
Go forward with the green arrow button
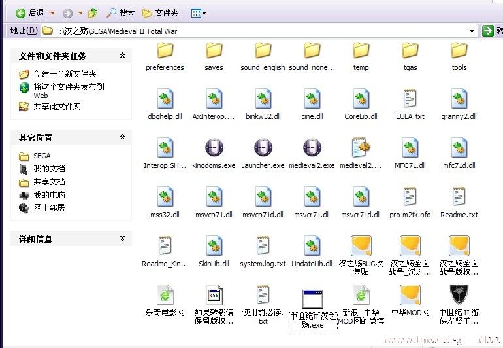[x=67, y=13]
